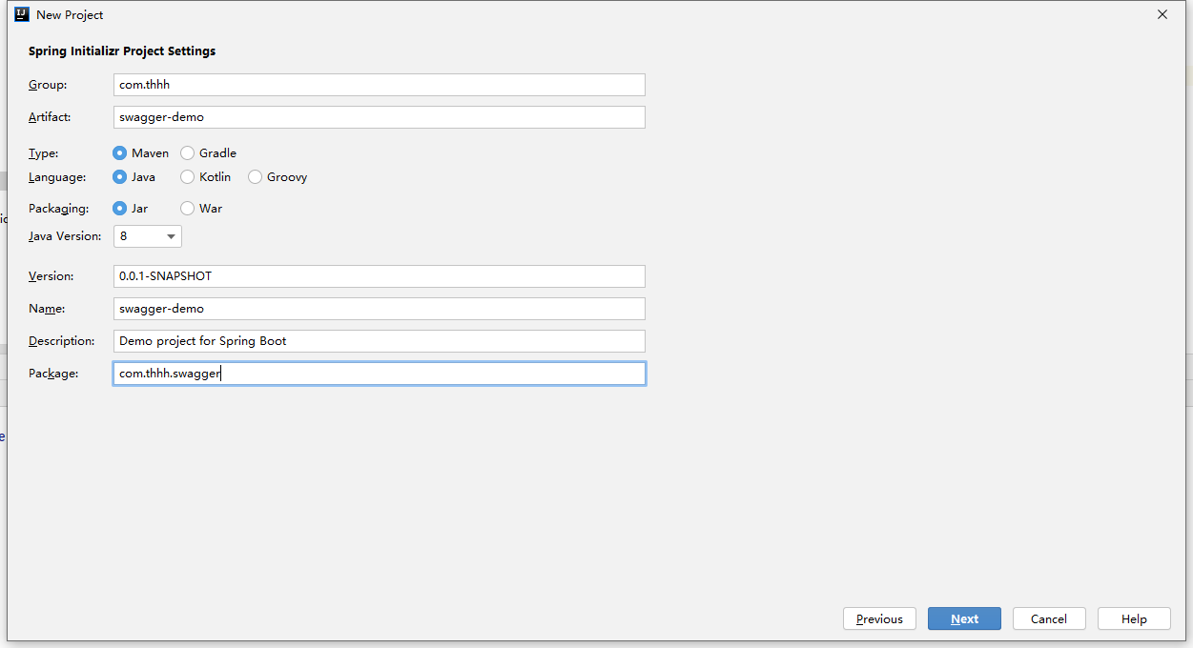Click the 'New Project' window title

[70, 15]
